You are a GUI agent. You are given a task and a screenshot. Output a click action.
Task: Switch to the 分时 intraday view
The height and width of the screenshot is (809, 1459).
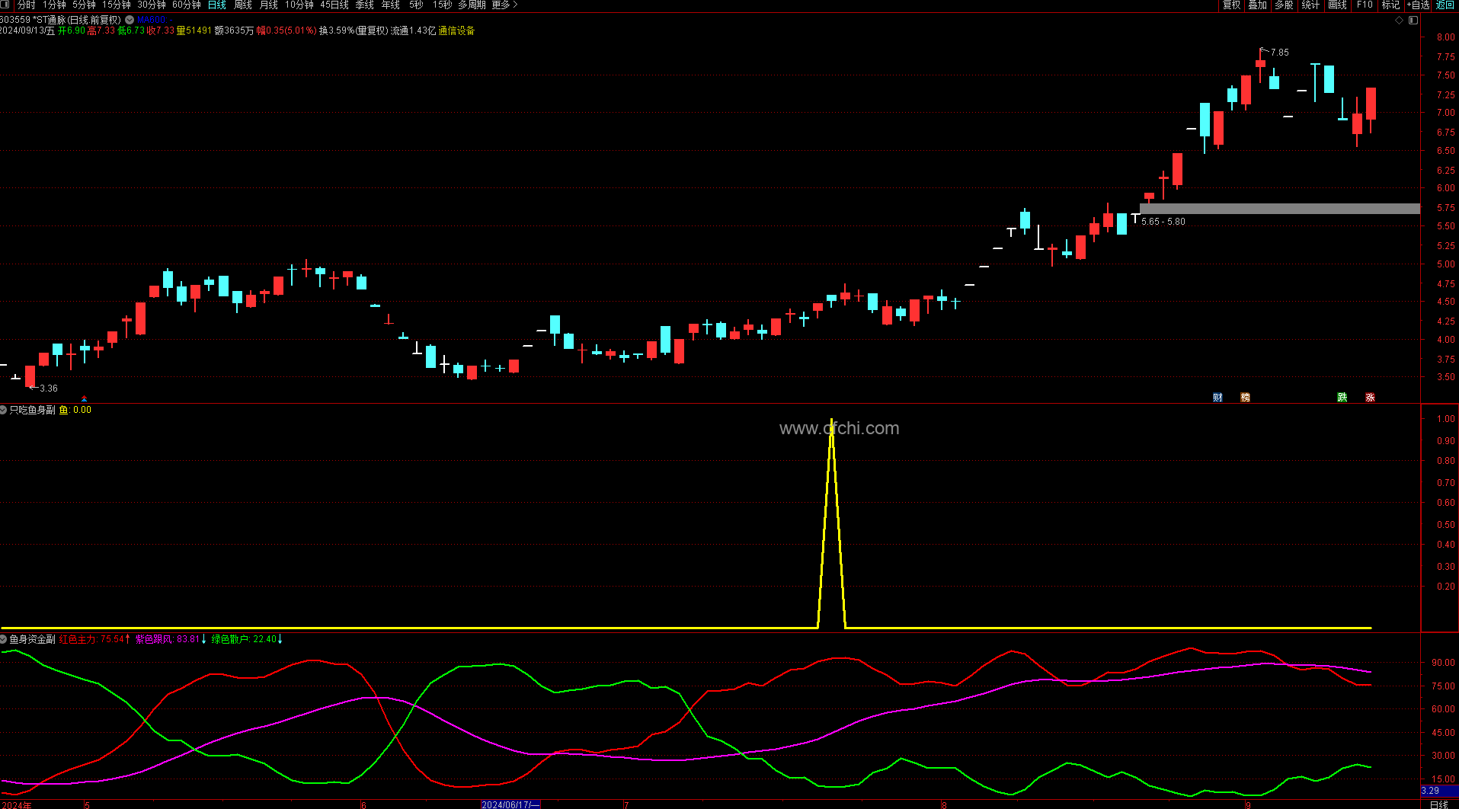click(x=27, y=5)
